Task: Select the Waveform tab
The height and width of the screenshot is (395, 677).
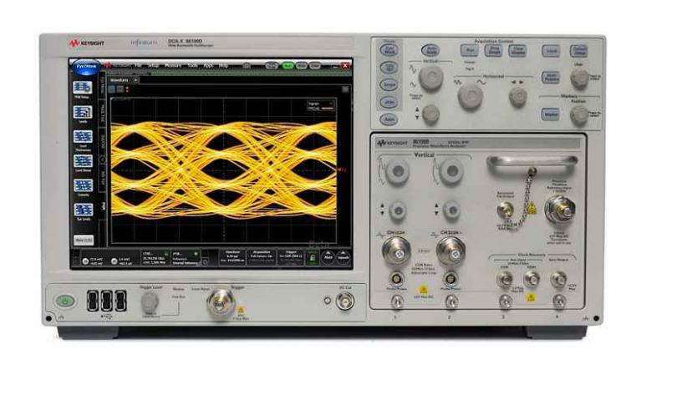Action: click(120, 80)
